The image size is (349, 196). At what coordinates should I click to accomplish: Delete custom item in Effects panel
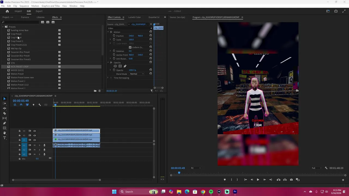[100, 91]
